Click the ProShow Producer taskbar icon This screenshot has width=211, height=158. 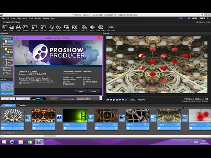[39, 142]
